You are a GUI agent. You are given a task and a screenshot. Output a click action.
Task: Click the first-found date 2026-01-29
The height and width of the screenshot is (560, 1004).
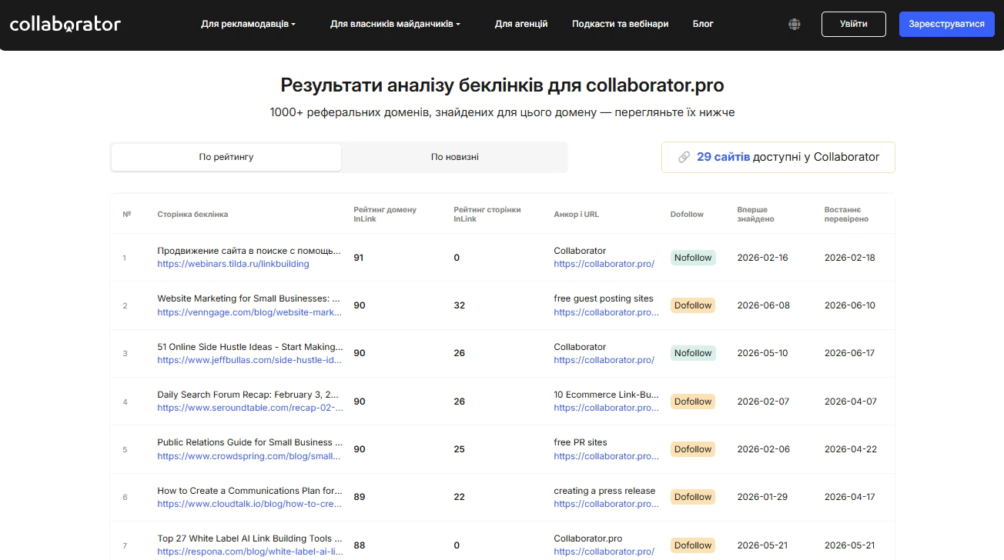pos(762,497)
